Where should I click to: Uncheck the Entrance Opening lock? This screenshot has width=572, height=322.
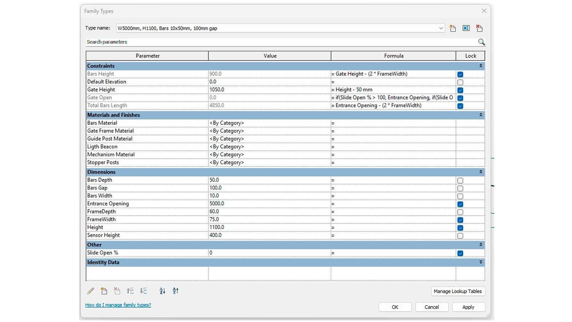pos(460,204)
